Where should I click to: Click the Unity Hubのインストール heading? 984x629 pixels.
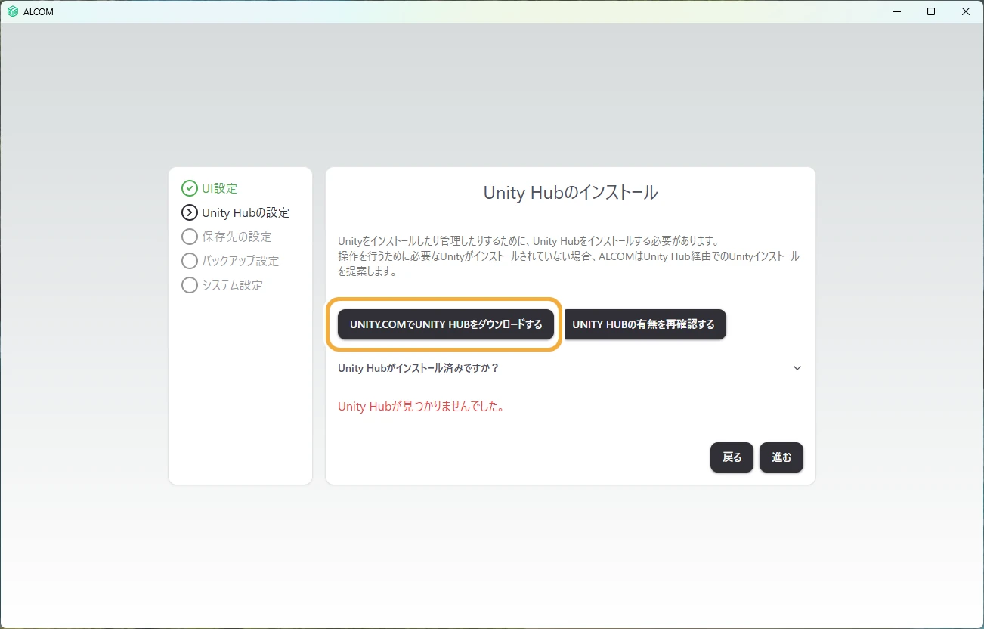point(571,193)
